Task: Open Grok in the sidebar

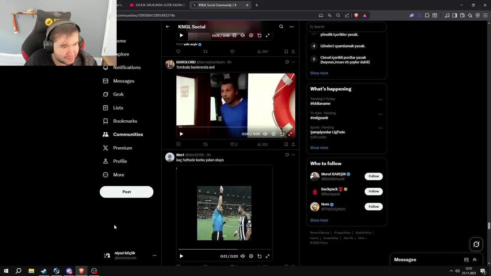Action: tap(114, 94)
